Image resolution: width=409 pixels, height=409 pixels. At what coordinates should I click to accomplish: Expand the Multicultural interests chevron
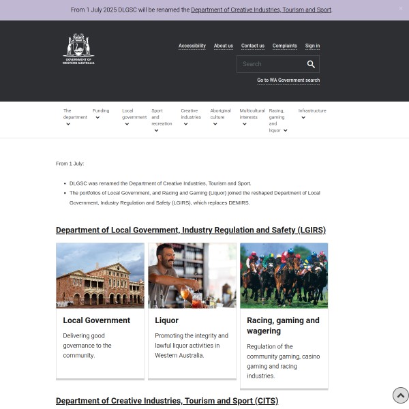(244, 124)
